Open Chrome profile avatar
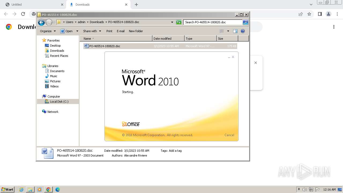 [x=328, y=14]
